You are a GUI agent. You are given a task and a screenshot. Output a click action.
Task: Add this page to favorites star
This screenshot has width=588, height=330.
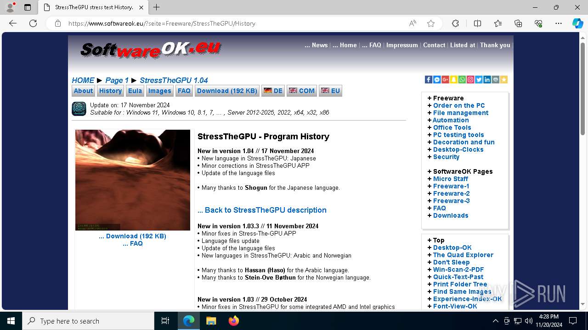pos(431,23)
